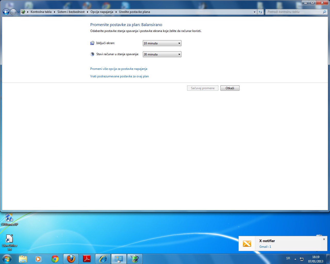Focus the Pretraži kontrolnu tablu search box
Screen dimensions: 330x264
click(x=294, y=12)
